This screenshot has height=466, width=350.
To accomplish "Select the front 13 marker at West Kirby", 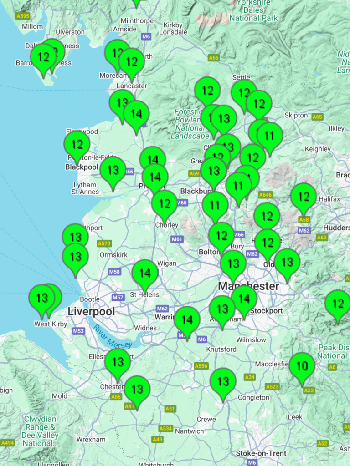I will tap(42, 299).
